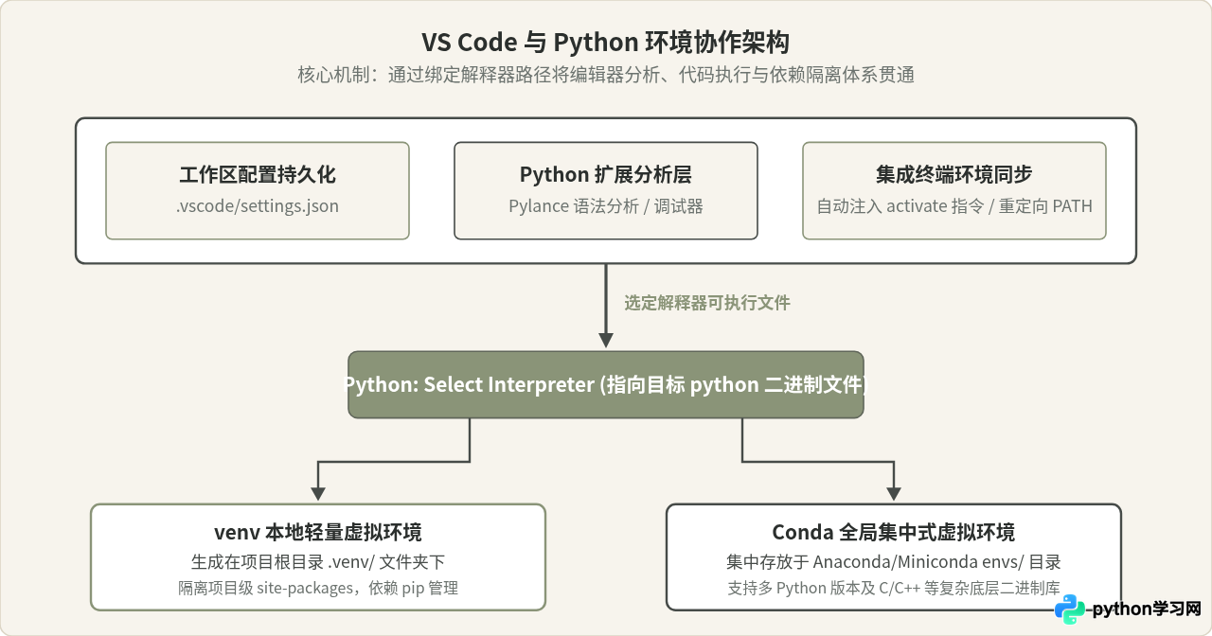Click 支持多 Python 版本及 C/C++ text line
The width and height of the screenshot is (1212, 636).
click(894, 588)
